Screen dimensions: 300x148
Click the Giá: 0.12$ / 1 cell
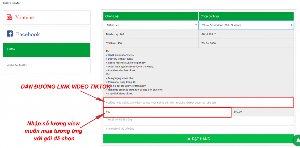[x=246, y=34]
